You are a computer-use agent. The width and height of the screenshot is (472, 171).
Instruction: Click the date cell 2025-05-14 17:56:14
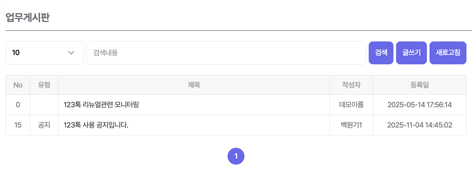click(x=419, y=105)
